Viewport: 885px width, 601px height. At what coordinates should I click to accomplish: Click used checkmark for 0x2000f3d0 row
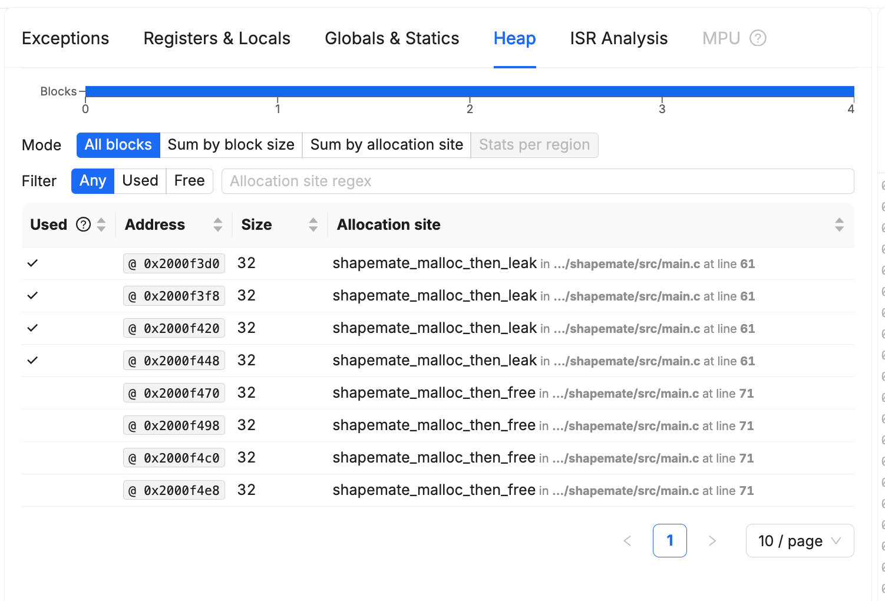point(32,263)
